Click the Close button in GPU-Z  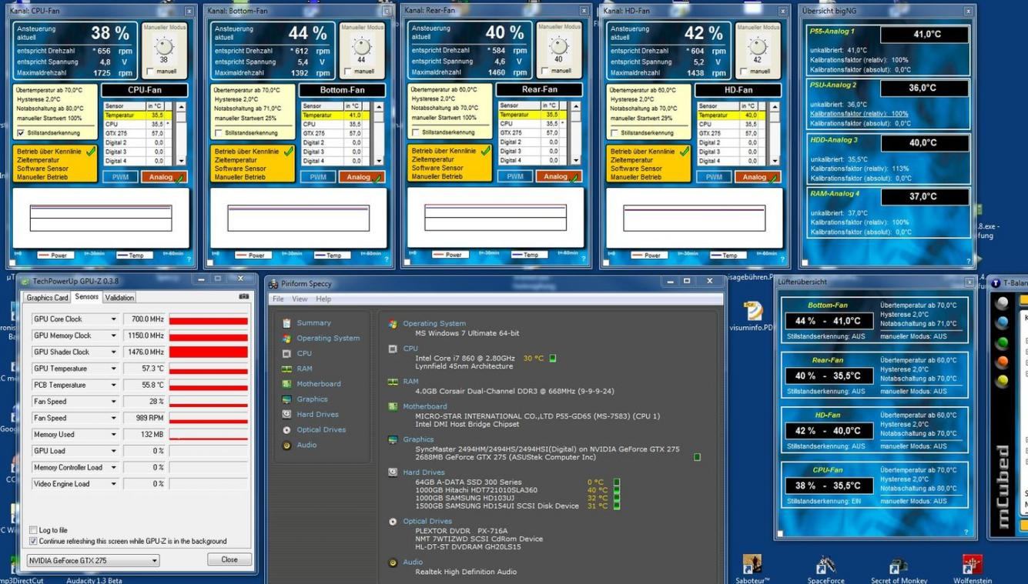[229, 559]
